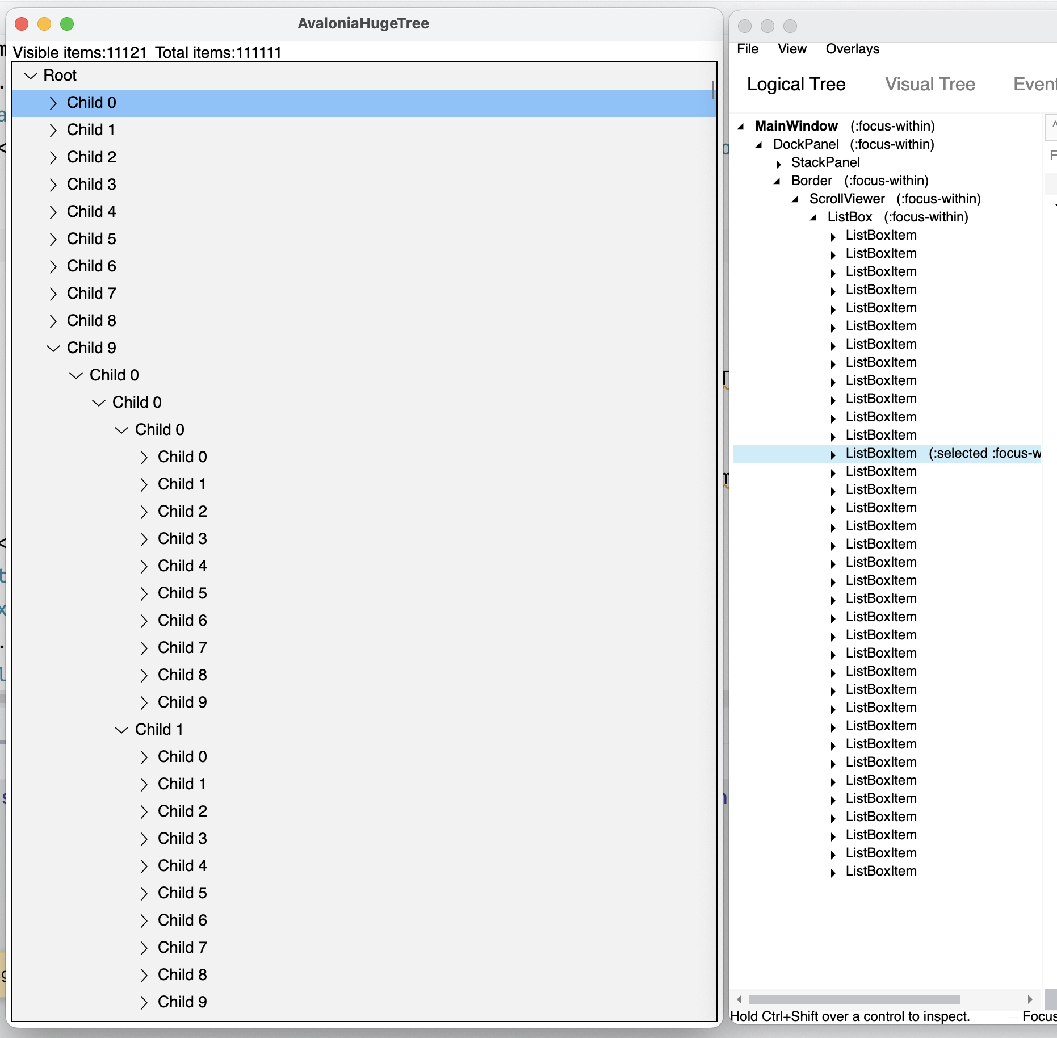Click the left arrow of DevTools horizontal scrollbar
This screenshot has height=1038, width=1057.
pos(739,999)
